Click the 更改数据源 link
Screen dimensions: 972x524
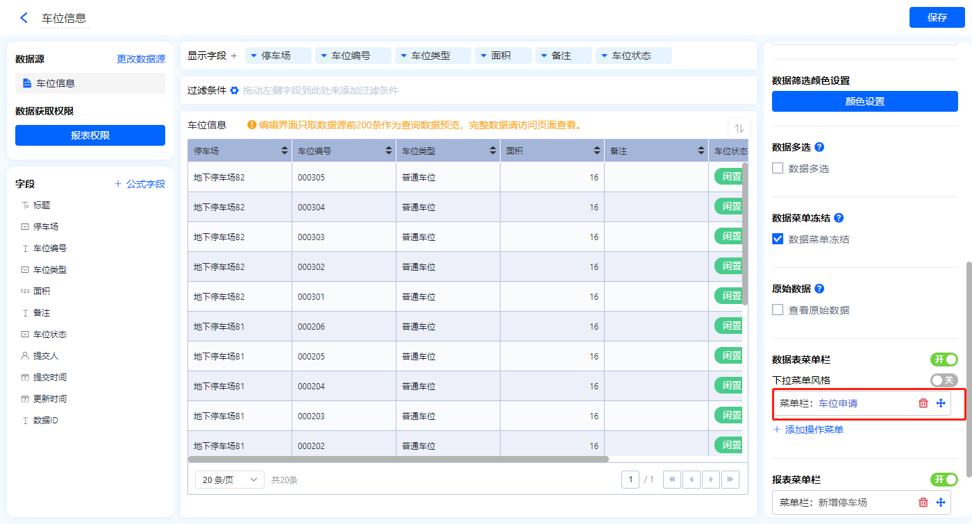pyautogui.click(x=141, y=60)
